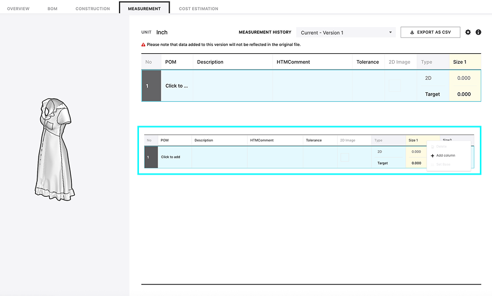
Task: Click the 2D image placeholder in top row 1
Action: (x=395, y=85)
